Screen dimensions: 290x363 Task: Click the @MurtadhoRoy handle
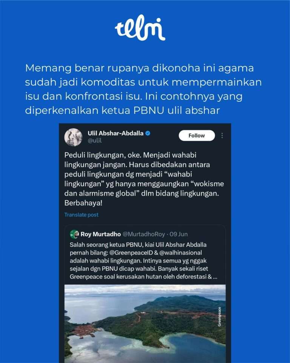[x=143, y=234]
